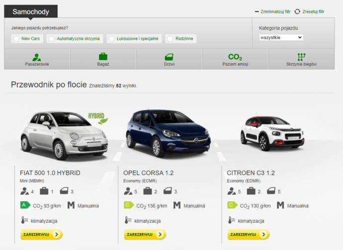Click the Mini (MBMH) category text

click(x=32, y=181)
